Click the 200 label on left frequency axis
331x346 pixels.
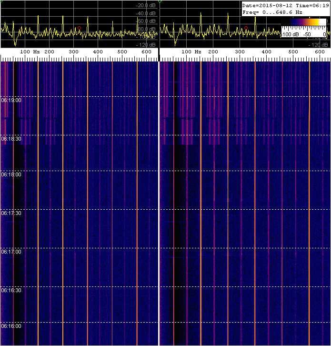coord(49,52)
